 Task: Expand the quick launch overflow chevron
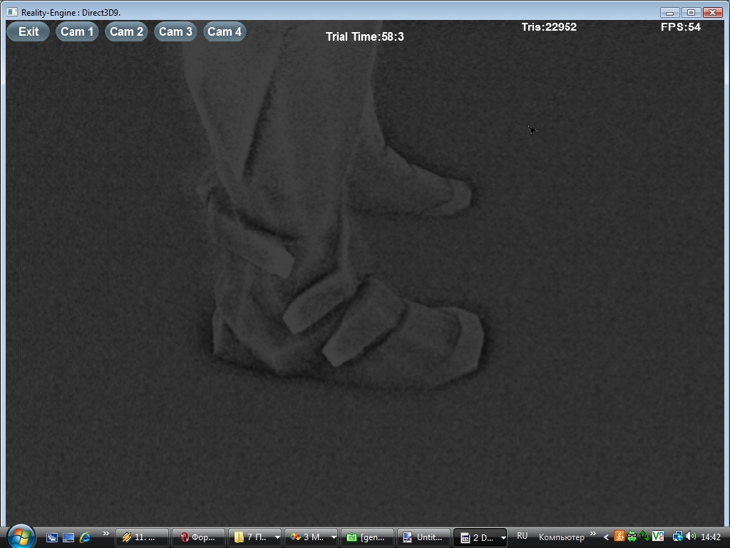click(x=106, y=534)
